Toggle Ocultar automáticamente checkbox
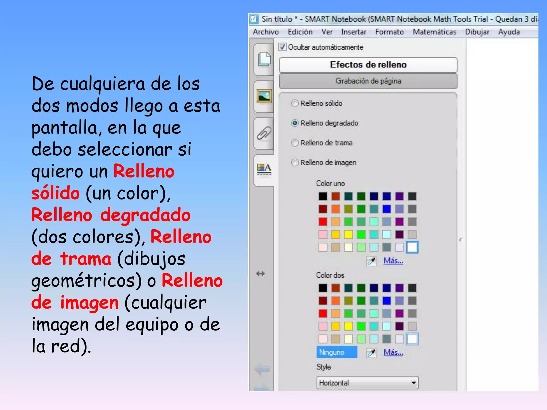 point(282,47)
